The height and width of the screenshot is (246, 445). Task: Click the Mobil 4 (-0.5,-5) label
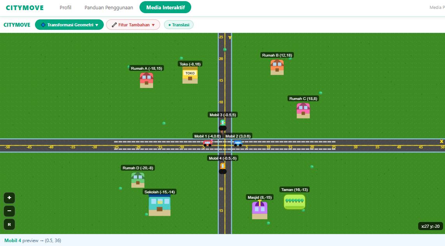tap(223, 158)
